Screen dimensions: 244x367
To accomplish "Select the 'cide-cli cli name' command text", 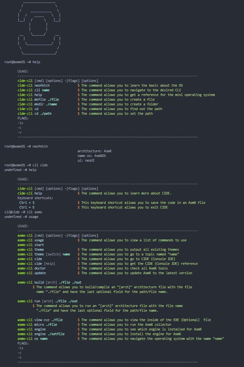I will (33, 90).
